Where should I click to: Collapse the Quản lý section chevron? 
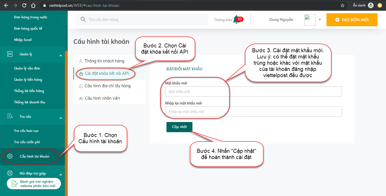coord(61,56)
